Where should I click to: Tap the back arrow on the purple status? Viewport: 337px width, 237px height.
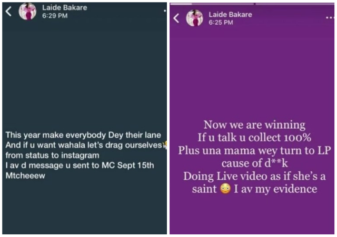point(176,18)
